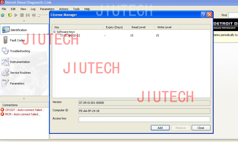
Task: Click the connect toolbar icon with green arrows
Action: click(x=3, y=15)
